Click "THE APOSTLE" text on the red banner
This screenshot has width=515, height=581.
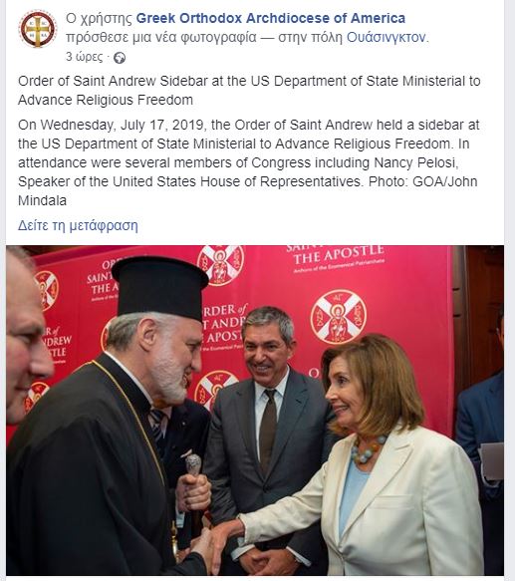point(339,255)
